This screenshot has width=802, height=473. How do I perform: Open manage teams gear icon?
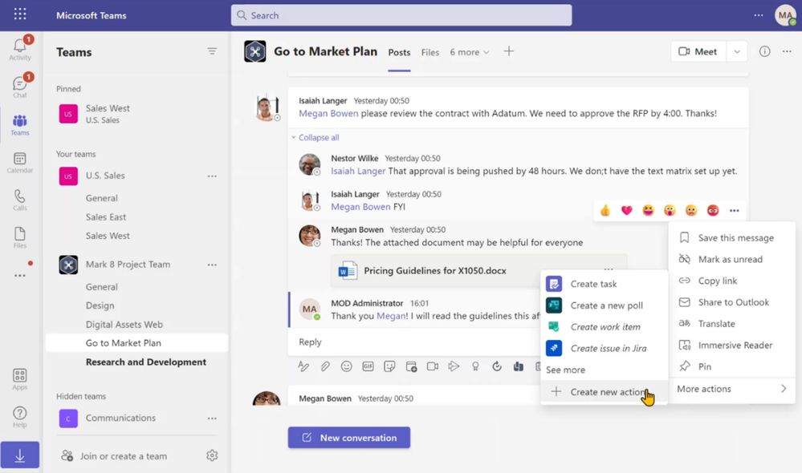click(x=212, y=455)
